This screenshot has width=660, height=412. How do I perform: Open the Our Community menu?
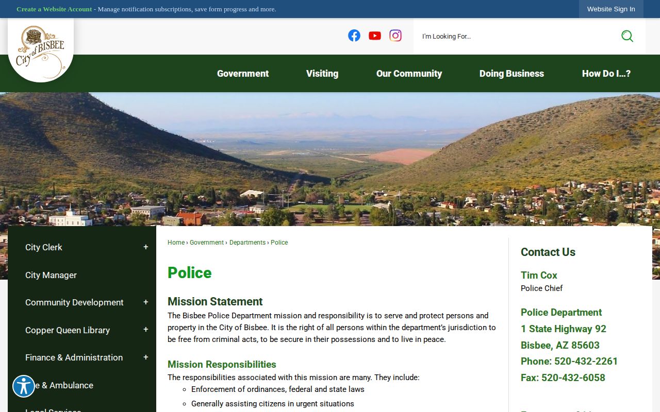(409, 74)
